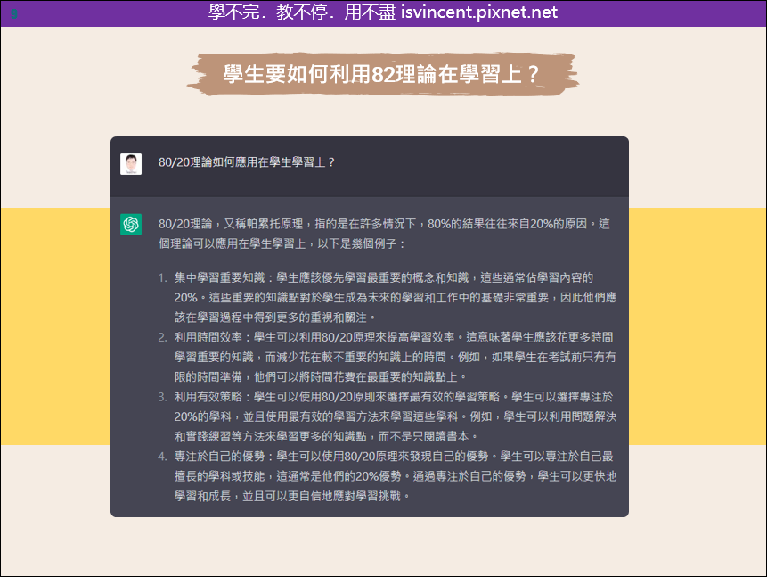Click the line starting 限的時間準備

pyautogui.click(x=321, y=376)
